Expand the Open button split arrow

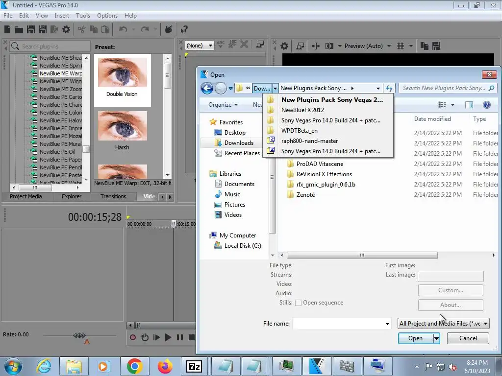[436, 338]
